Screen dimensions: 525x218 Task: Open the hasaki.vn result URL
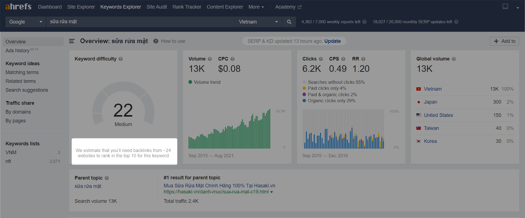[x=216, y=192]
